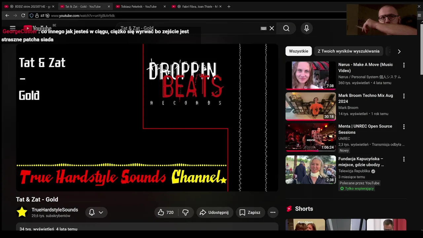
Task: Switch to the Tobiasz Pekelnik - YouTube tab
Action: [x=141, y=6]
